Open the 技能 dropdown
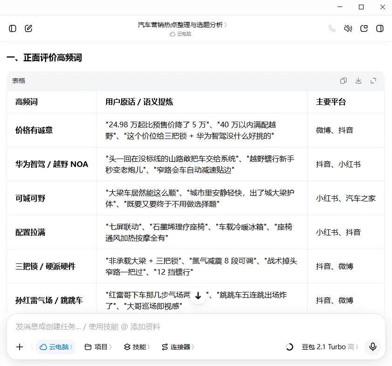The width and height of the screenshot is (392, 366). click(x=137, y=347)
